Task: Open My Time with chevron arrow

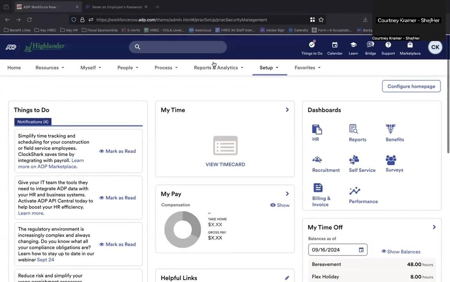Action: click(287, 110)
